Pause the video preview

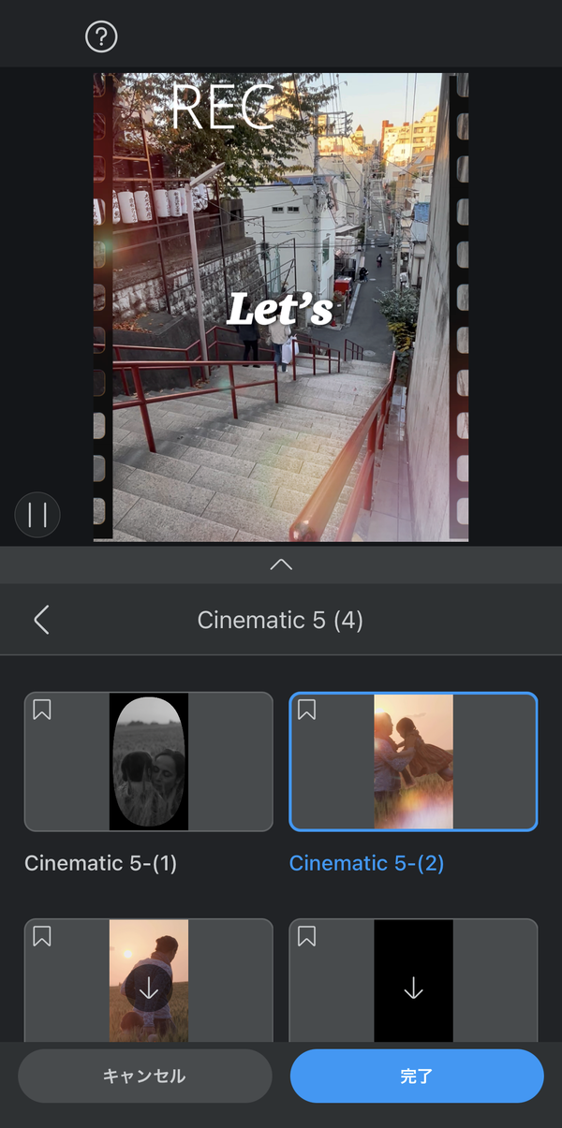[x=37, y=515]
